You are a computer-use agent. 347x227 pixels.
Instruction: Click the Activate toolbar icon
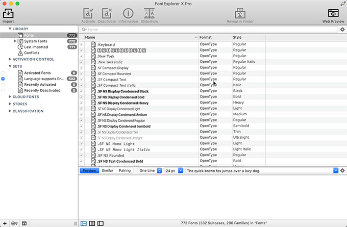[88, 13]
